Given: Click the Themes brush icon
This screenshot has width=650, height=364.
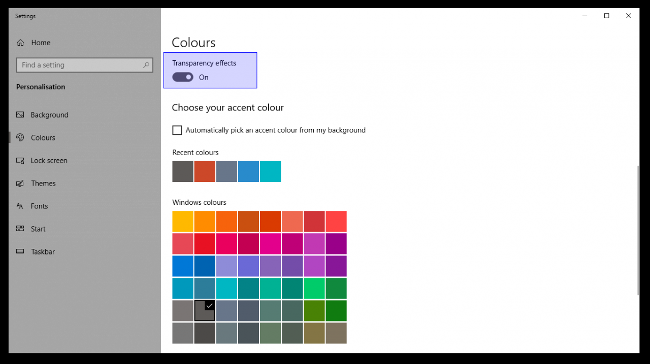Looking at the screenshot, I should 20,184.
